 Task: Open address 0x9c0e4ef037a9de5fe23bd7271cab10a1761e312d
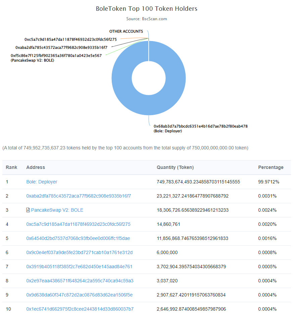(80, 252)
